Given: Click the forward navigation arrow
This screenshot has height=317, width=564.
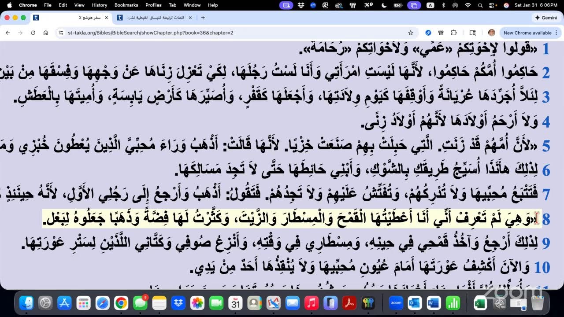Looking at the screenshot, I should pyautogui.click(x=20, y=33).
